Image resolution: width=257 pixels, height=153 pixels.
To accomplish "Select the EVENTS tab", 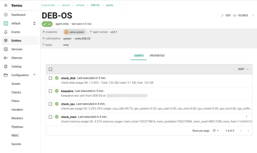I will coord(139,56).
